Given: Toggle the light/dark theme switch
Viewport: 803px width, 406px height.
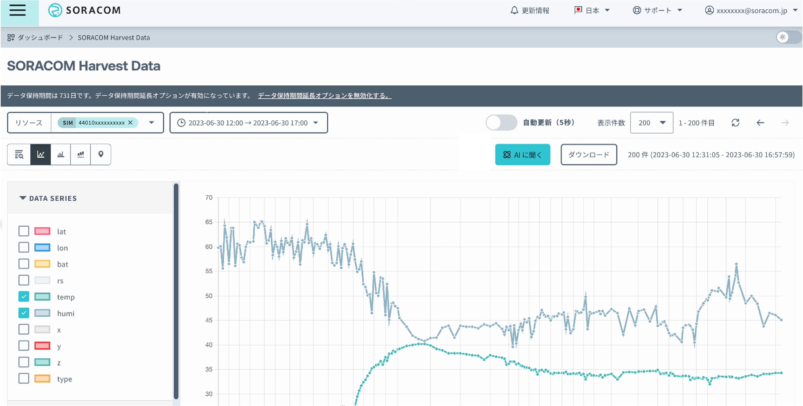Looking at the screenshot, I should click(x=789, y=37).
